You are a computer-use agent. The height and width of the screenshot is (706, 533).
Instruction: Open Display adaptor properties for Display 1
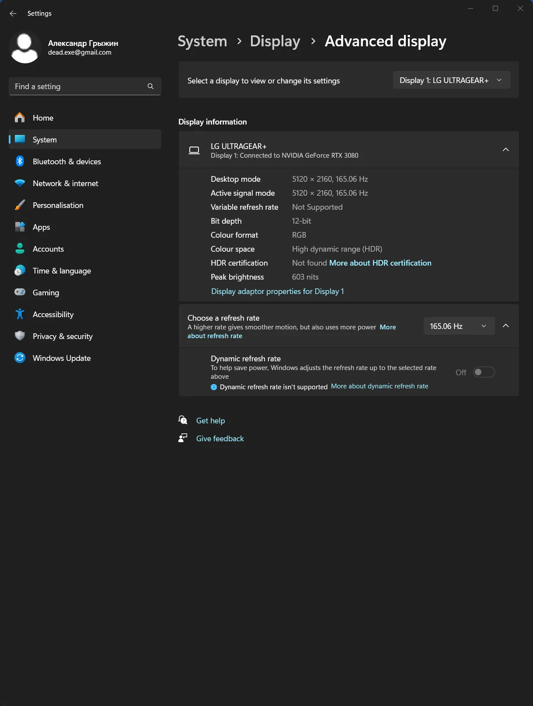point(277,291)
